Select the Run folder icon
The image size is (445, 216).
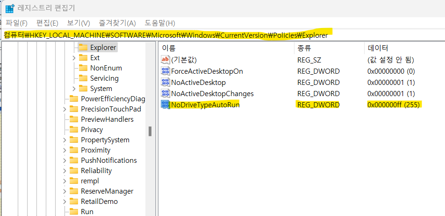(x=73, y=211)
